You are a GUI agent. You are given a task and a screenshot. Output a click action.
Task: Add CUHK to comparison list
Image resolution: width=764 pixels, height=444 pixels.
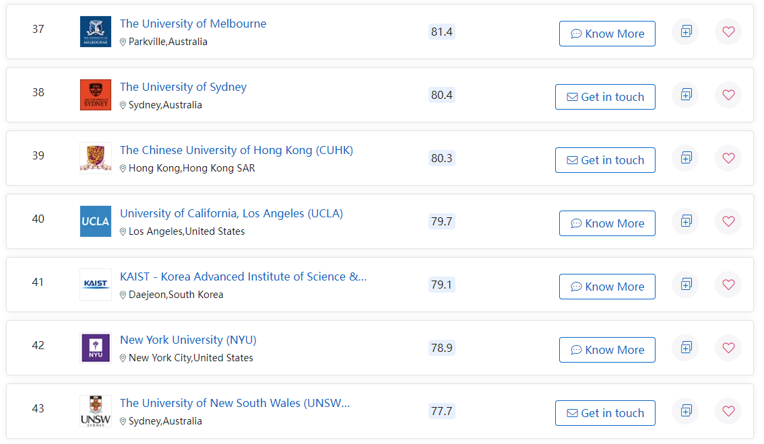686,158
